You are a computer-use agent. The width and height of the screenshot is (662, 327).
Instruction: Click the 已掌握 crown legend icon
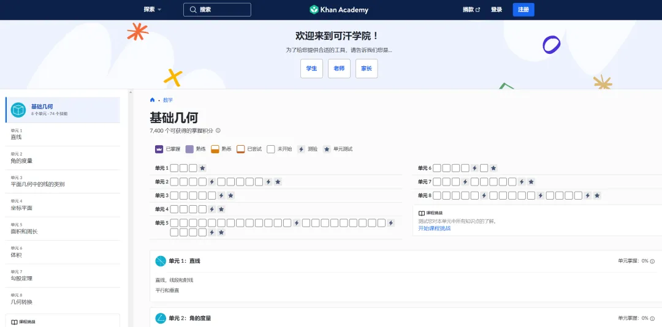pos(159,149)
